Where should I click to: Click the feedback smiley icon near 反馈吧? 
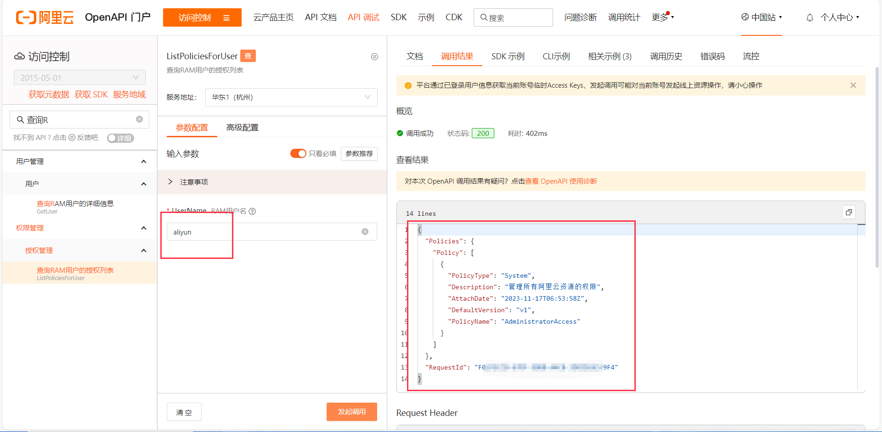pyautogui.click(x=72, y=138)
